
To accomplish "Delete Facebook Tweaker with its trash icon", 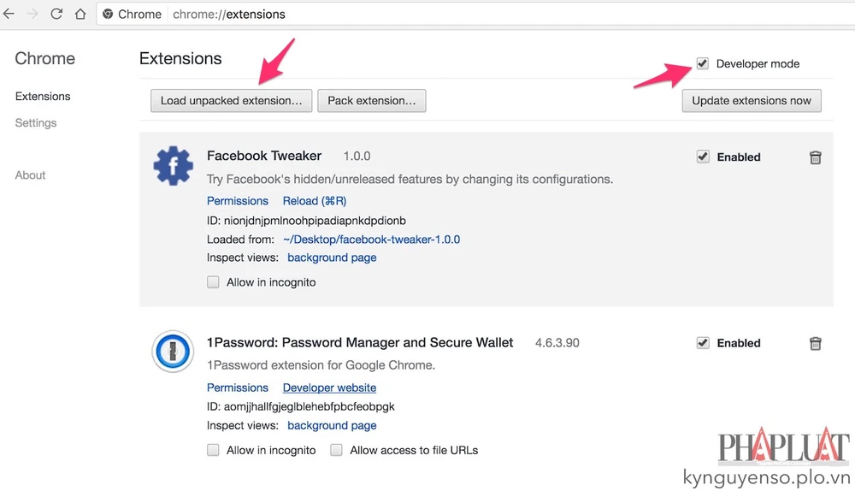I will [x=816, y=157].
